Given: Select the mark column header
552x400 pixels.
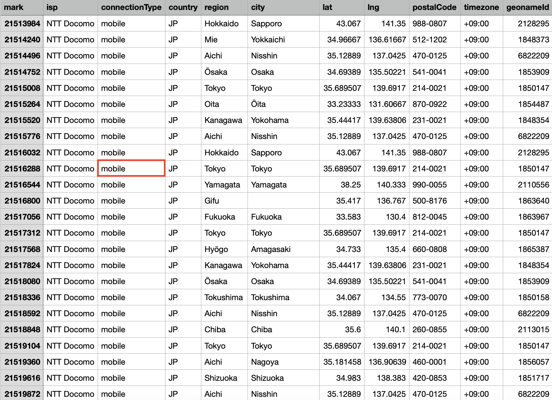Looking at the screenshot, I should point(22,7).
